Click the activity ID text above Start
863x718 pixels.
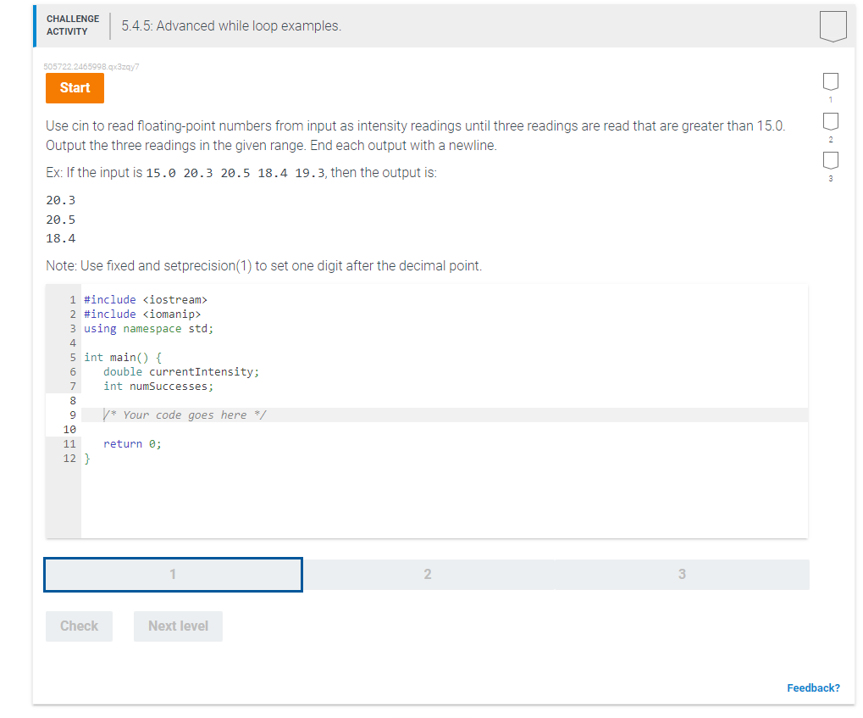point(91,66)
